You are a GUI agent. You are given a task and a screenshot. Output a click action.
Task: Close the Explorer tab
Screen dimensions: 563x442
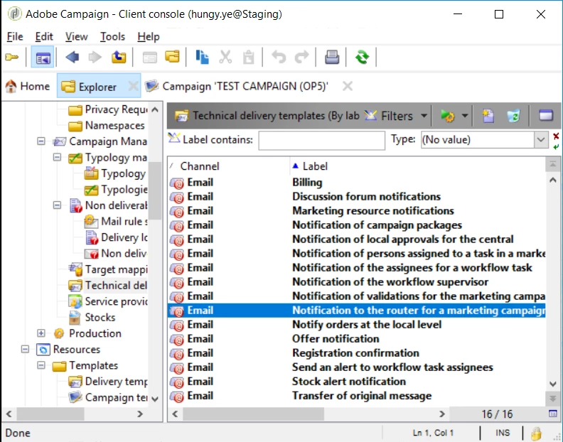pos(133,86)
